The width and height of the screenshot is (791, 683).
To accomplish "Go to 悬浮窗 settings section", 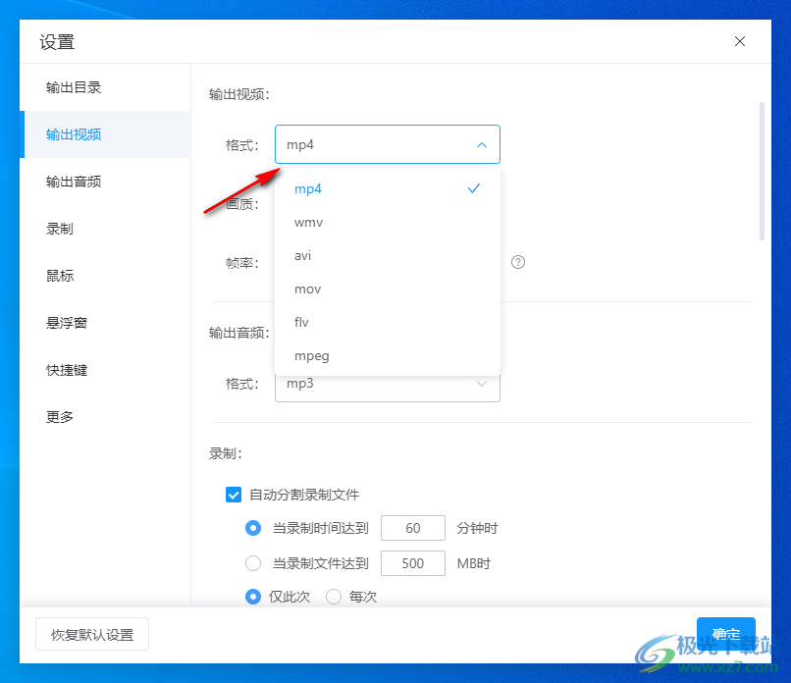I will (x=105, y=323).
